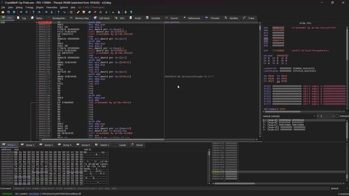The height and width of the screenshot is (196, 349).
Task: Open the View menu
Action: (10, 7)
